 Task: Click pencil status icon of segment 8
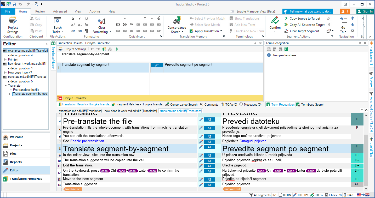click(201, 147)
